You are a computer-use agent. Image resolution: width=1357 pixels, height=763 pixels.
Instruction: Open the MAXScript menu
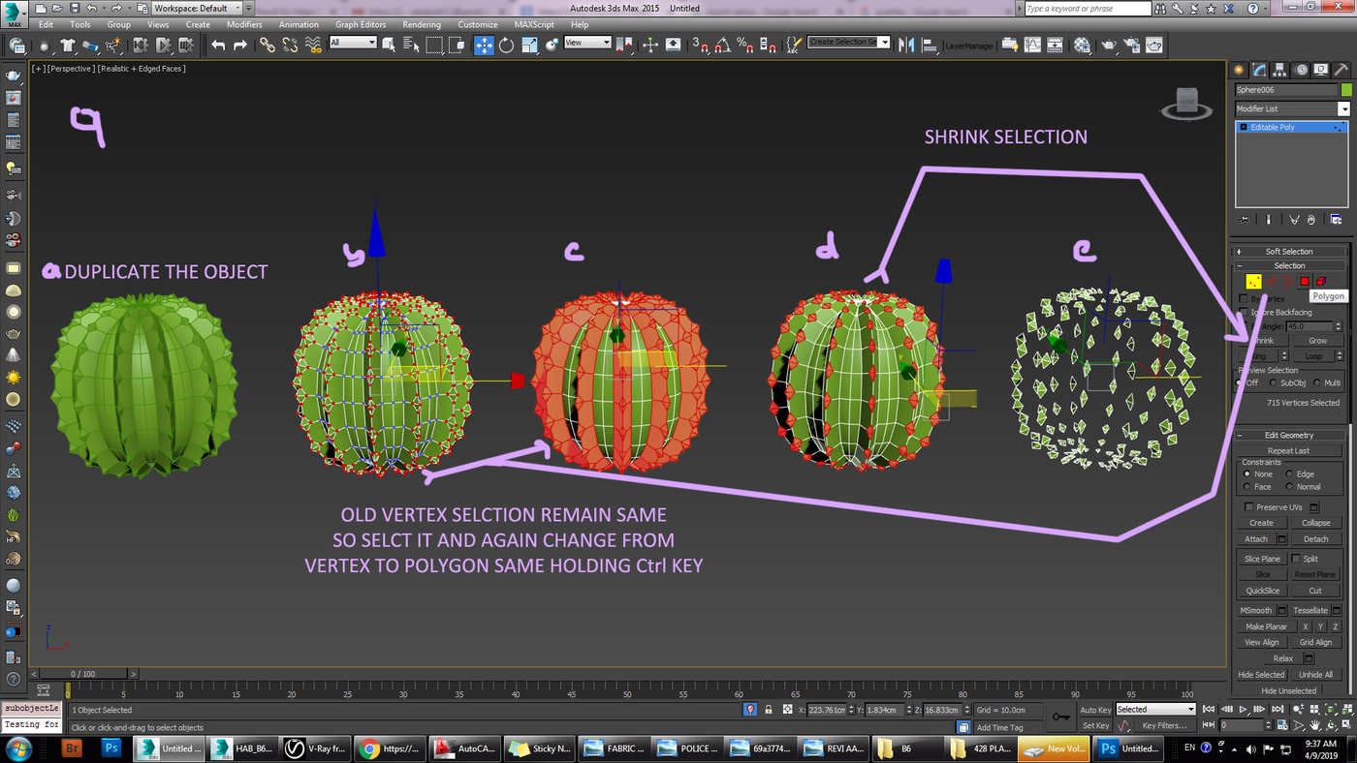pyautogui.click(x=534, y=24)
